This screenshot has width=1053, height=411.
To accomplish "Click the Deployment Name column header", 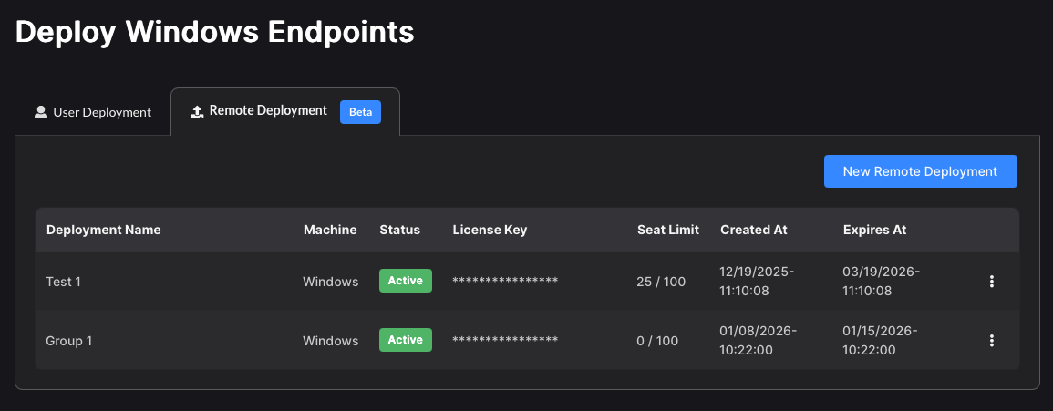I will pos(104,230).
